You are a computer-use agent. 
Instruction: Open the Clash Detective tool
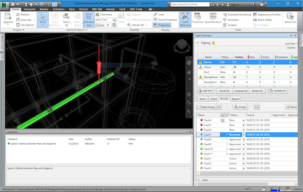click(185, 20)
